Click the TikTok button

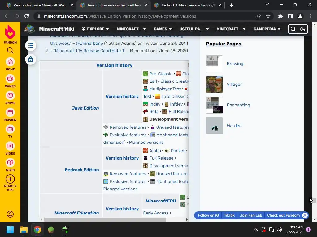click(x=229, y=215)
